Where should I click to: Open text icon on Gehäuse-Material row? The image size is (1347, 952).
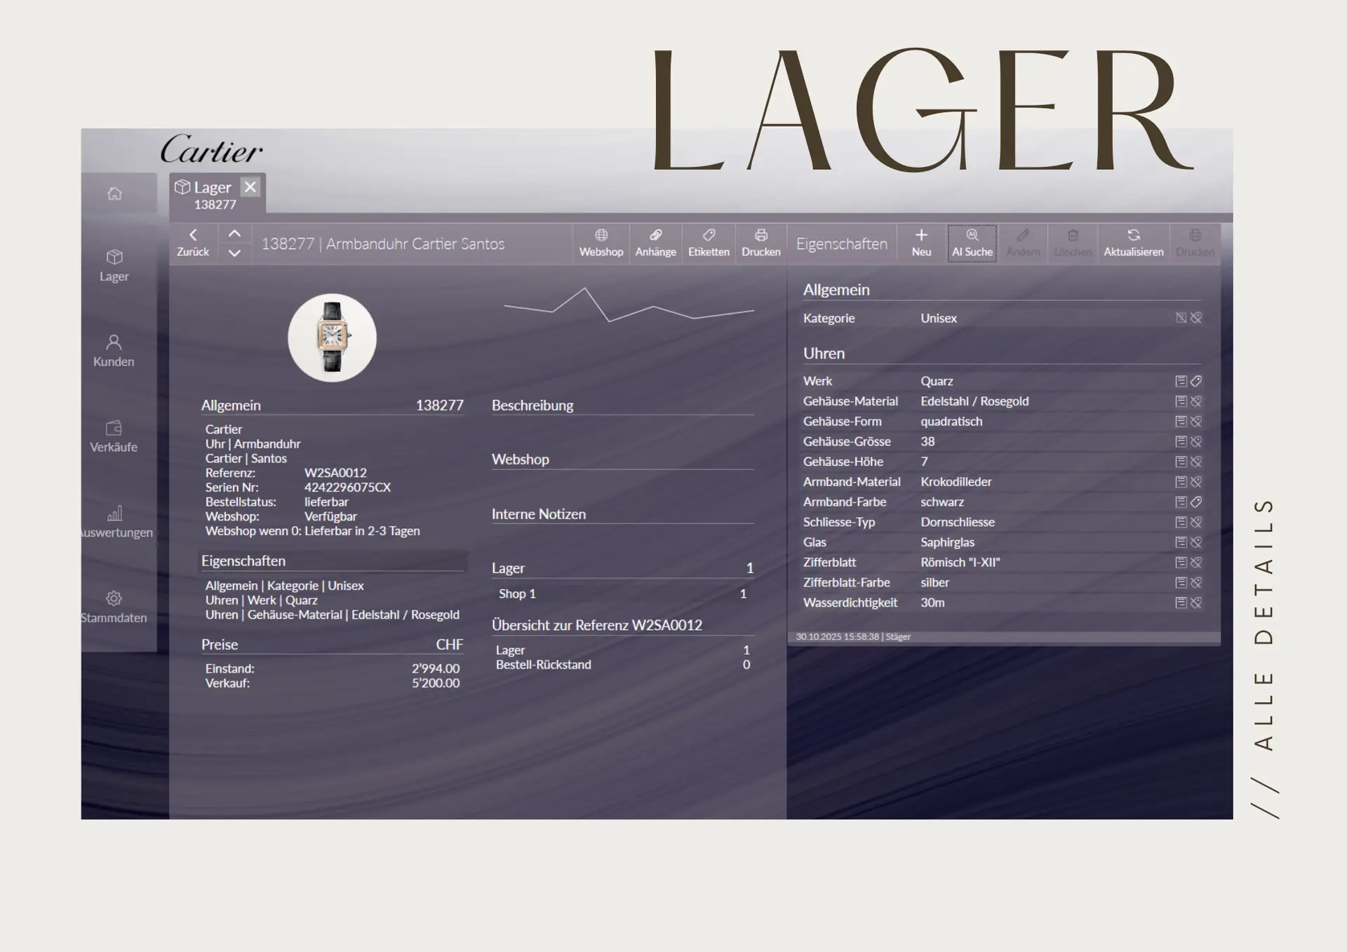(1181, 401)
